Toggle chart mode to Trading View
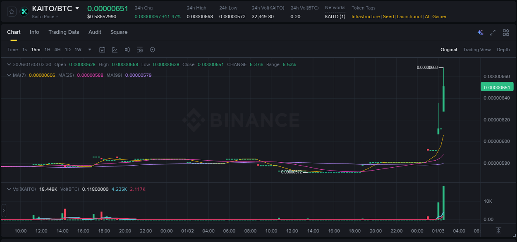Viewport: 517px width, 242px height. tap(476, 50)
